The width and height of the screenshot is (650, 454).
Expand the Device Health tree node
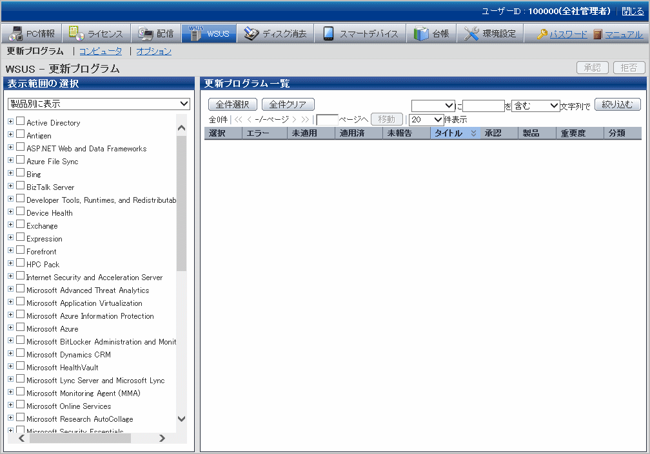(x=11, y=212)
